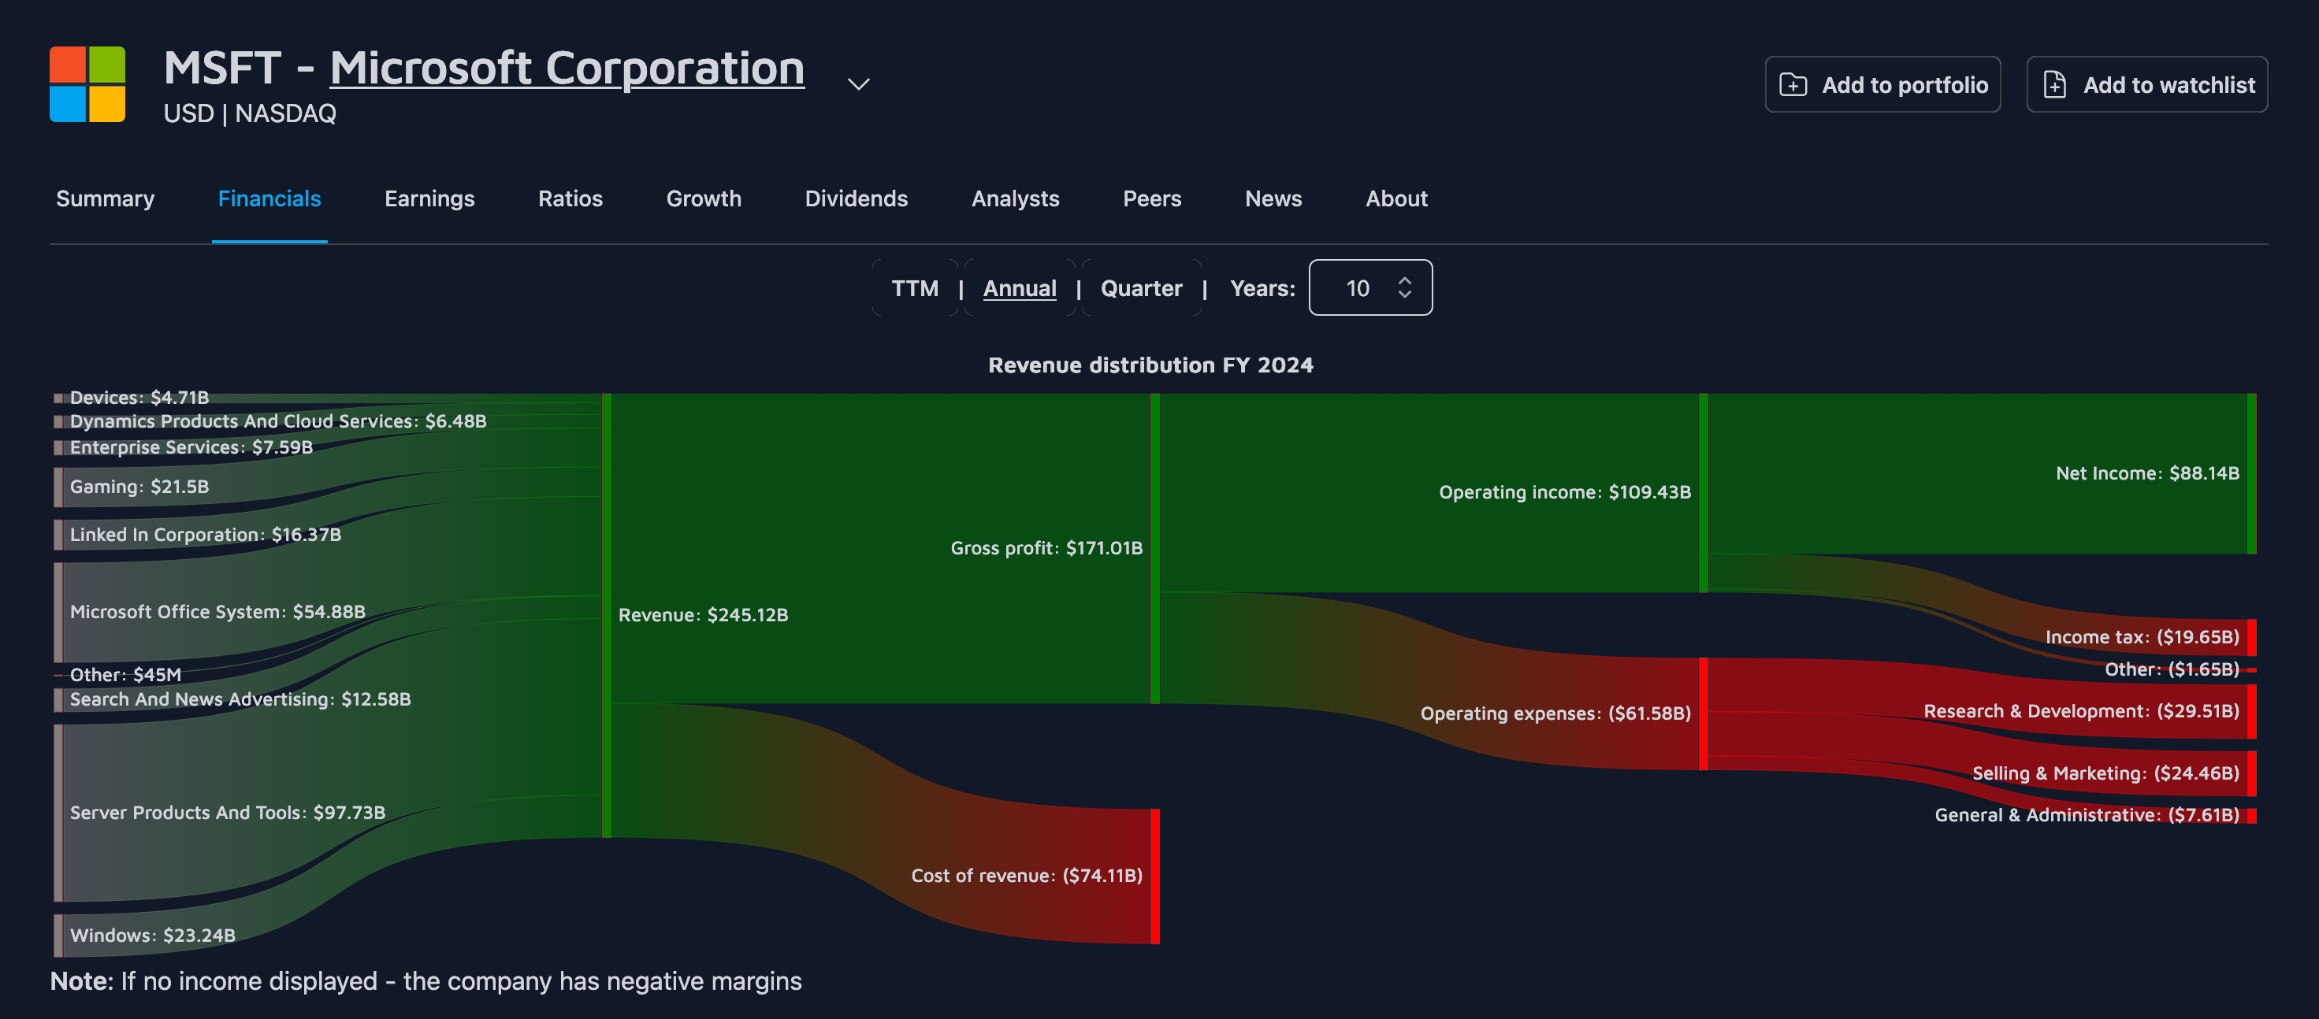Show the News tab

click(1273, 198)
